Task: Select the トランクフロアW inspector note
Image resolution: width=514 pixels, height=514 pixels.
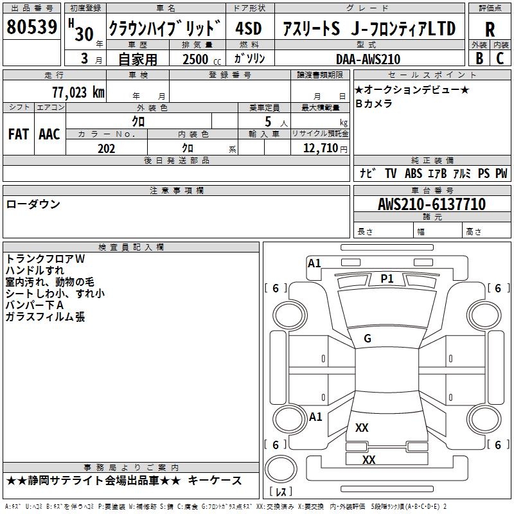Action: 45,258
